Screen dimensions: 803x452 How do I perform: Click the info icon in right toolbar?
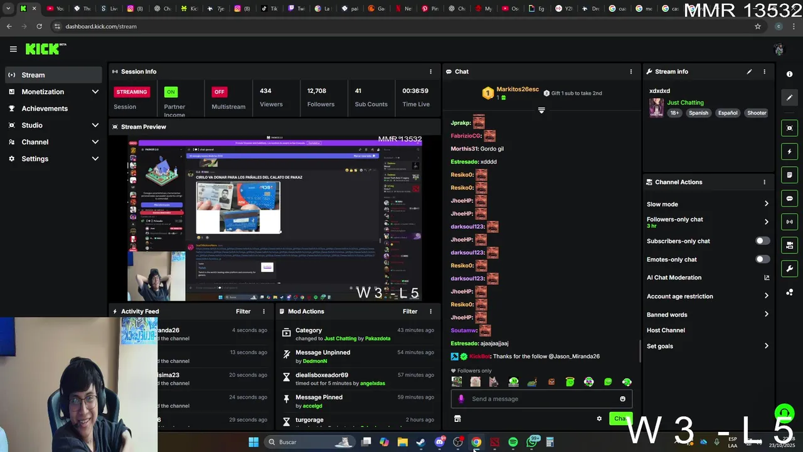(x=789, y=74)
